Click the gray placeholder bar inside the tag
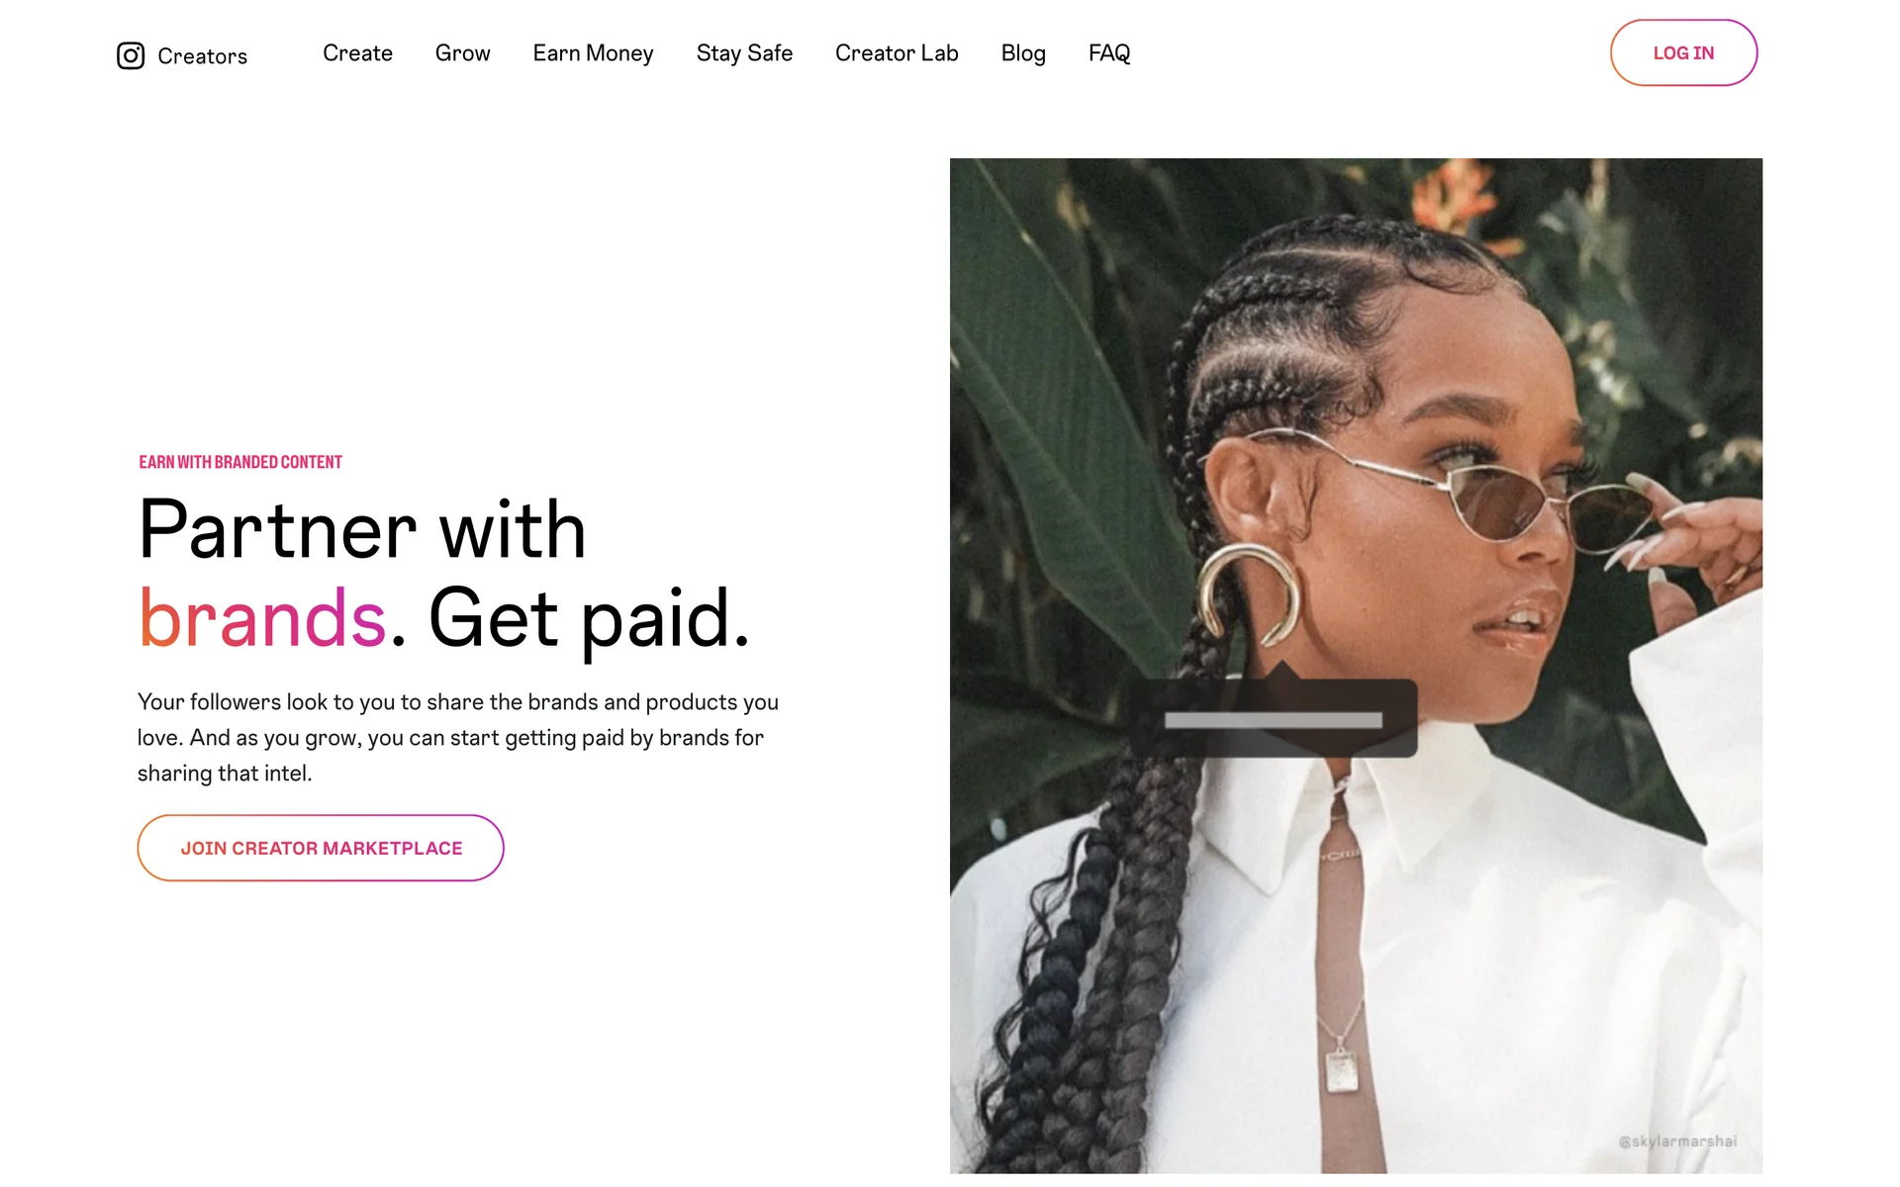1900x1187 pixels. click(x=1274, y=720)
